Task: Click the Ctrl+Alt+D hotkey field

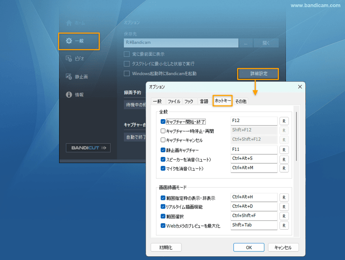Action: [254, 207]
